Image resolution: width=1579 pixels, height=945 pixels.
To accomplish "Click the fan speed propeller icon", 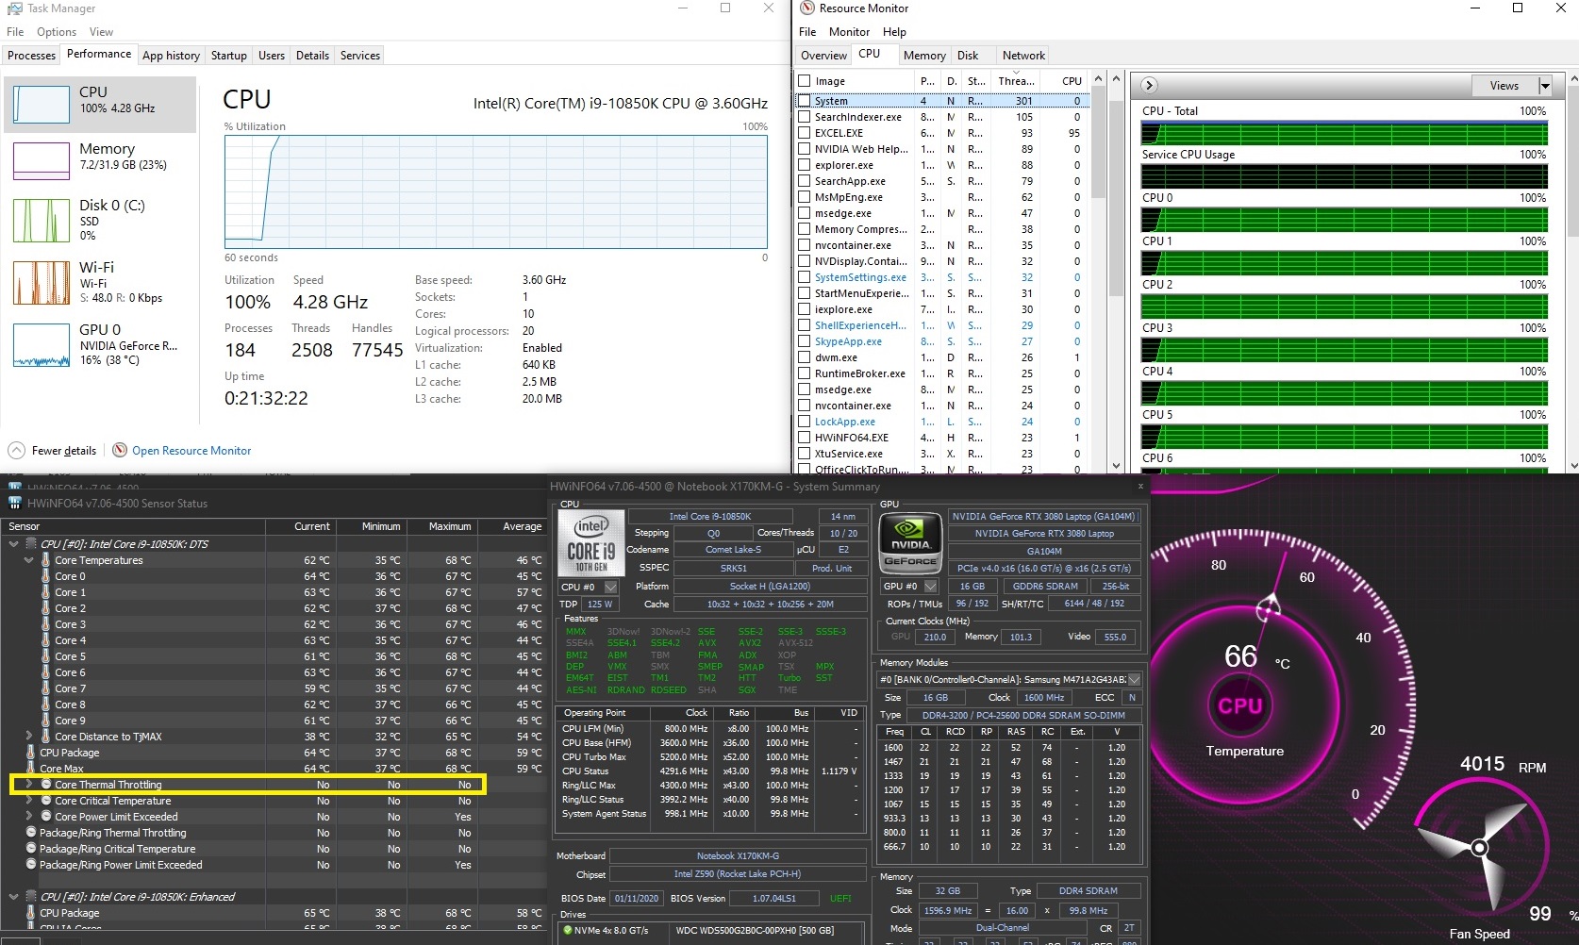I will pos(1479,848).
